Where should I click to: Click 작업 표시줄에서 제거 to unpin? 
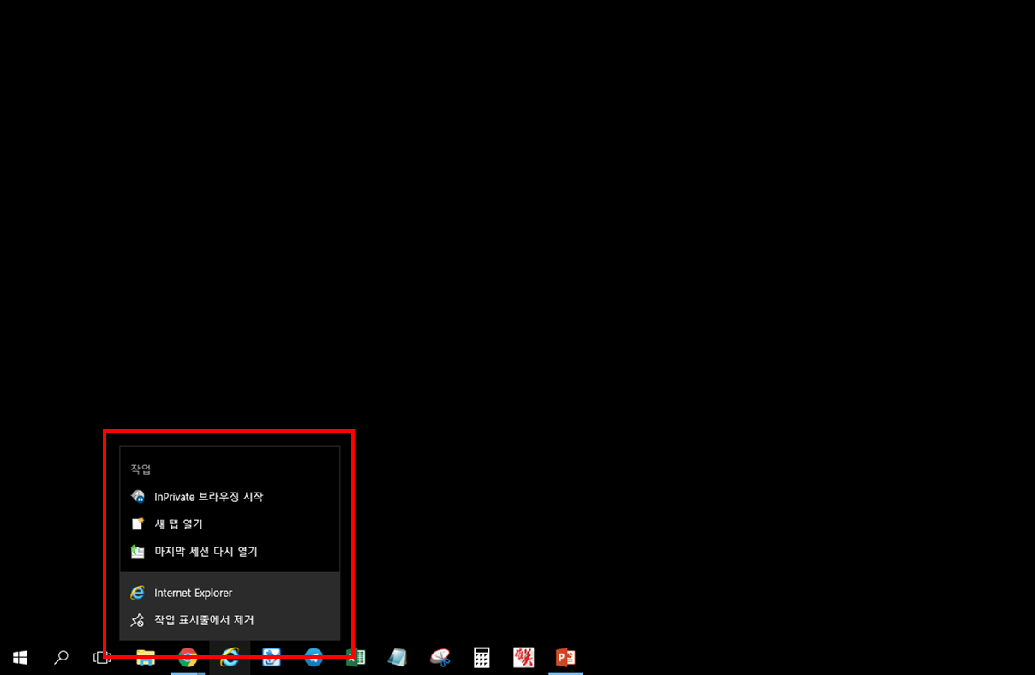pyautogui.click(x=230, y=620)
